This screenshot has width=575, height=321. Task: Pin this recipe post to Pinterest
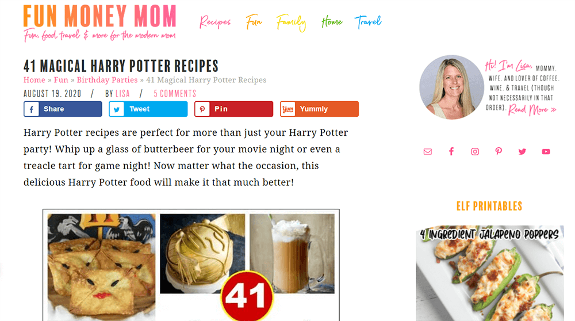coord(233,109)
